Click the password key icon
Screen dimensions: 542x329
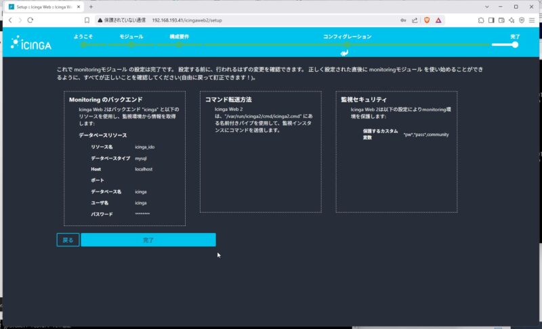(403, 20)
